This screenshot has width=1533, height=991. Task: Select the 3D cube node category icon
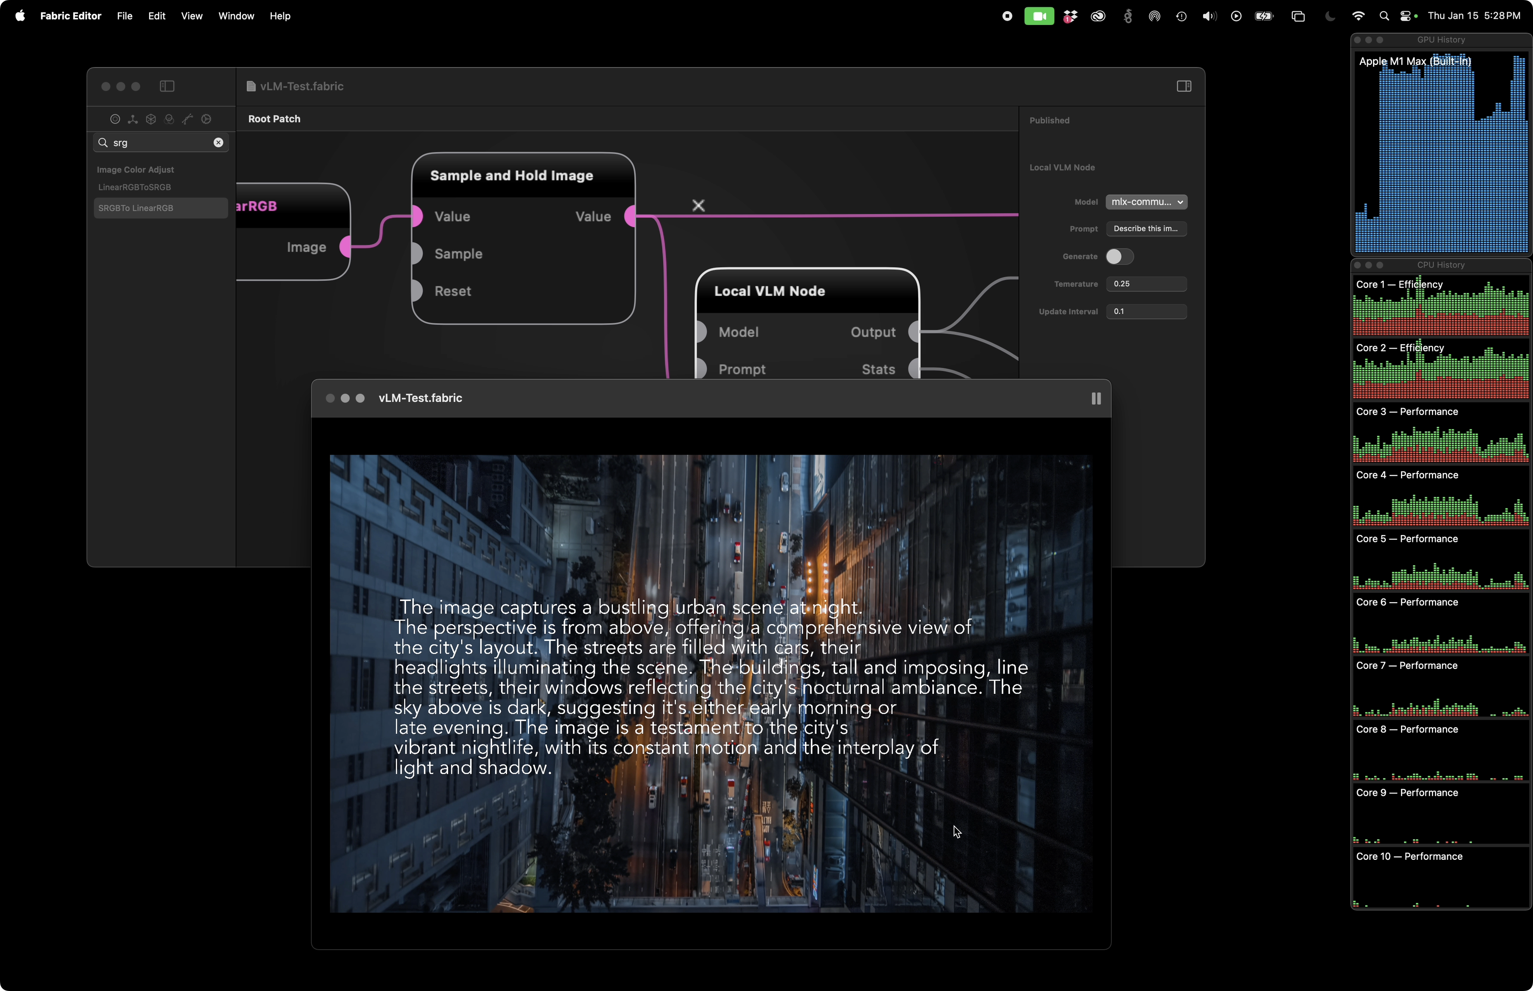[x=151, y=120]
